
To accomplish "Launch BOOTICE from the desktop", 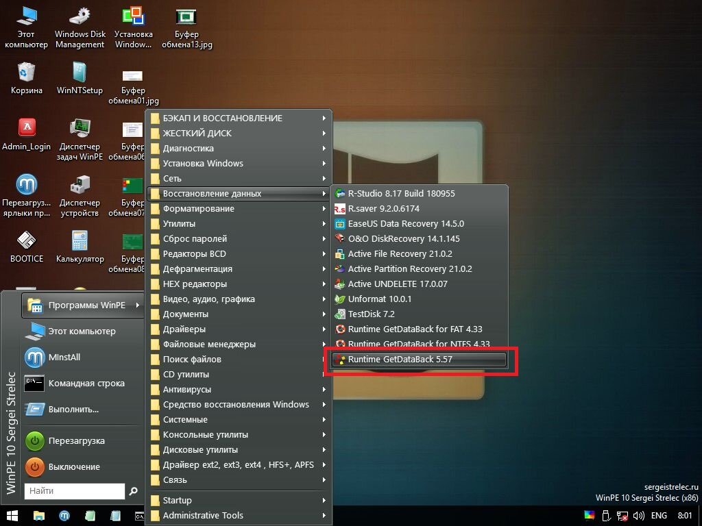I will click(x=27, y=247).
